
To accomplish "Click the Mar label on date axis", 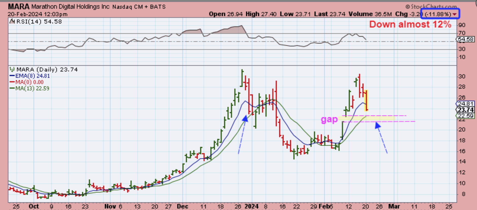I will (x=394, y=206).
